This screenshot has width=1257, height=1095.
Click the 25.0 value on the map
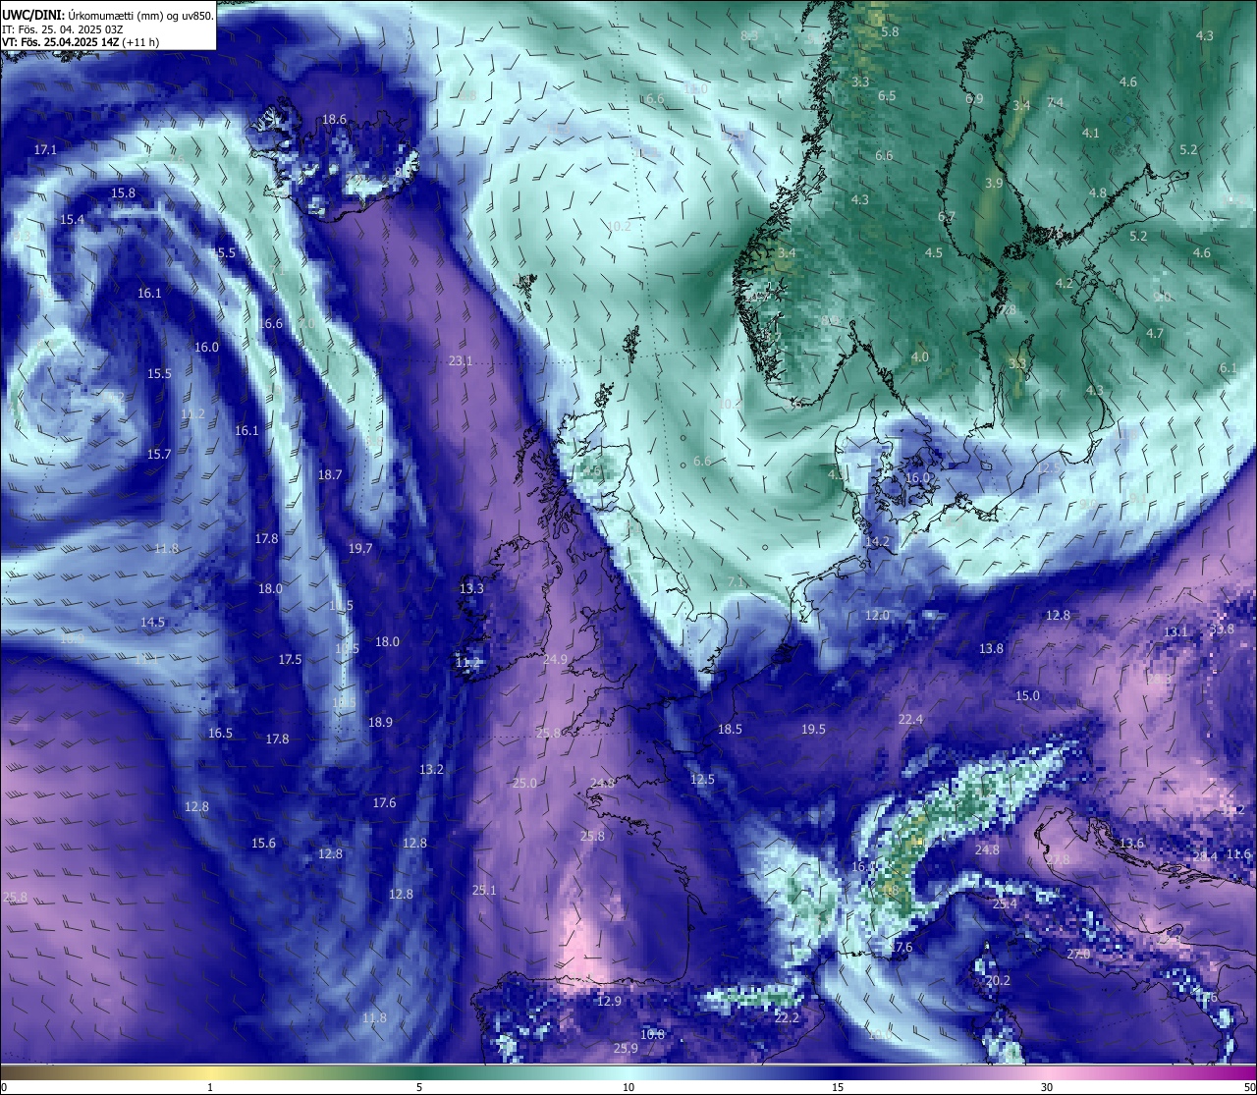point(525,784)
